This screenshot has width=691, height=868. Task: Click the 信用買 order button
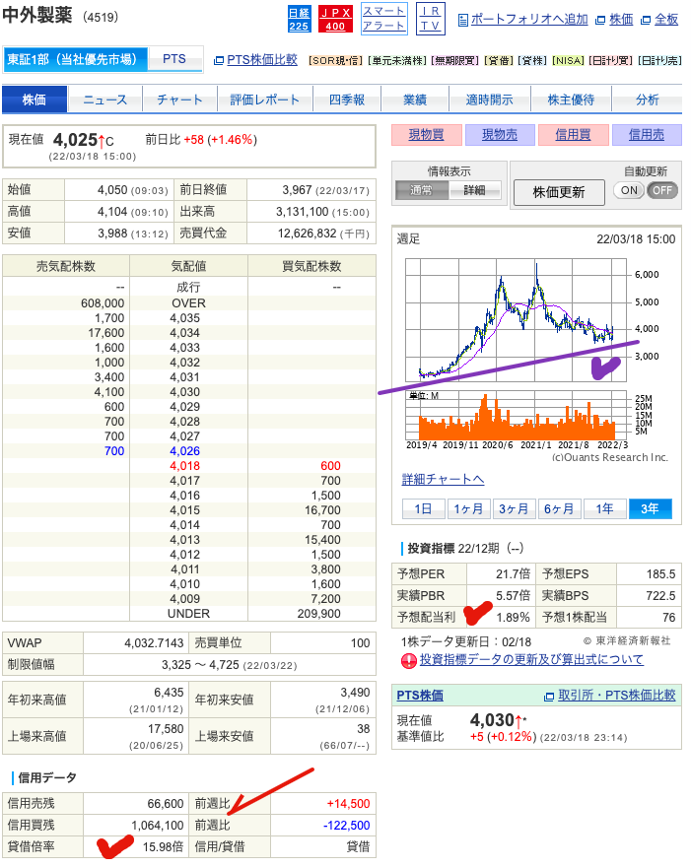(x=573, y=135)
